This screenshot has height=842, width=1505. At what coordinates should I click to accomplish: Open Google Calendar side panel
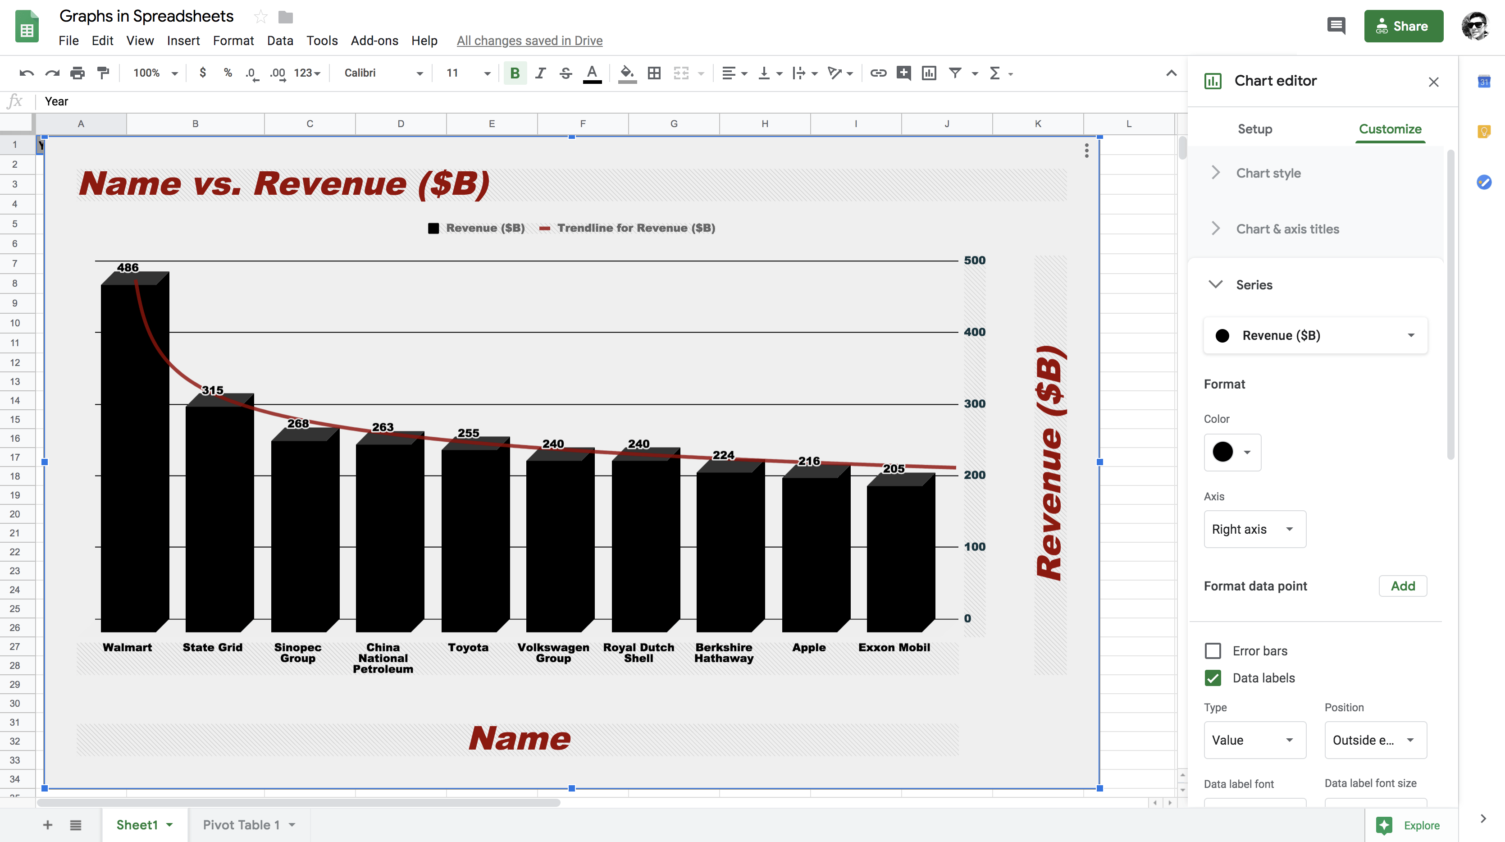click(x=1484, y=82)
